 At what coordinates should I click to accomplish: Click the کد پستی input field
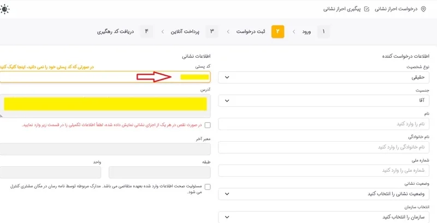[x=105, y=77]
